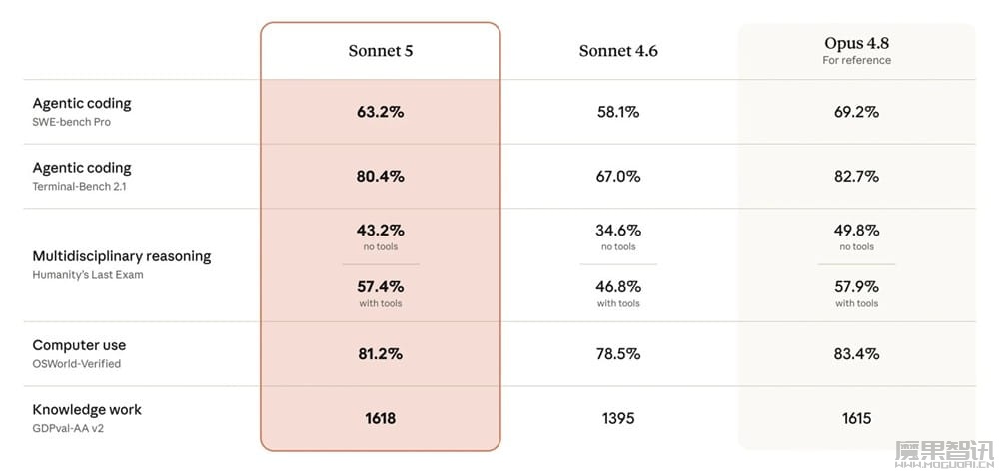Image resolution: width=999 pixels, height=473 pixels.
Task: Select Sonnet 4.6's 34.6% no tools score
Action: pos(618,230)
